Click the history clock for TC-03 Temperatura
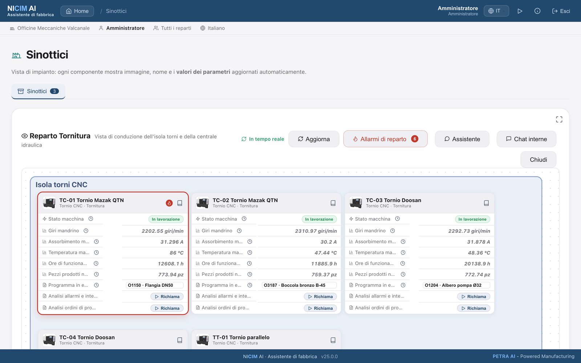 point(403,252)
